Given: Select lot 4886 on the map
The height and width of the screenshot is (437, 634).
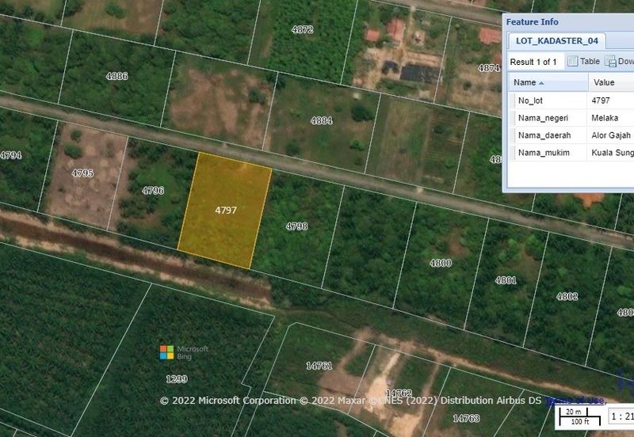Looking at the screenshot, I should pyautogui.click(x=116, y=76).
